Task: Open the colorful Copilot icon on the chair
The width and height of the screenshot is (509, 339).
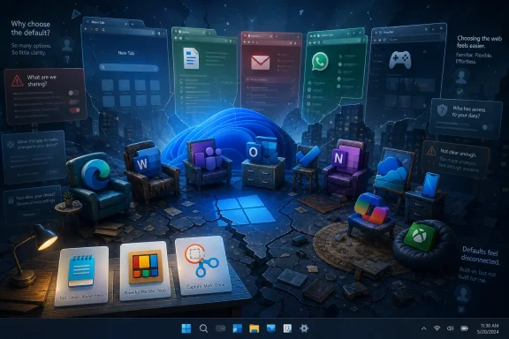Action: pos(371,209)
